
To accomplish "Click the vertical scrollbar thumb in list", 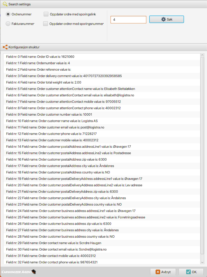I will coord(202,156).
